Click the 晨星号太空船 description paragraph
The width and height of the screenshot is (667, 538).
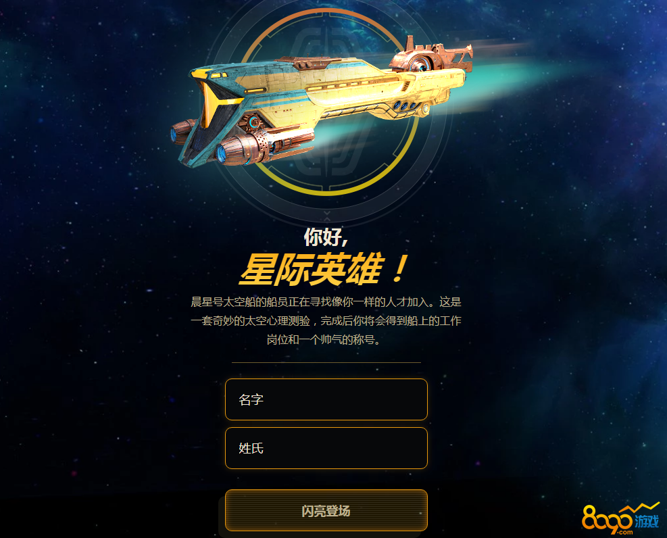[326, 320]
